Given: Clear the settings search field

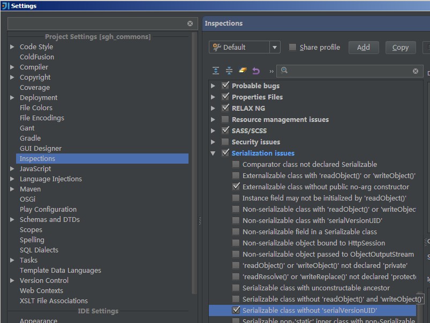Looking at the screenshot, I should 190,24.
